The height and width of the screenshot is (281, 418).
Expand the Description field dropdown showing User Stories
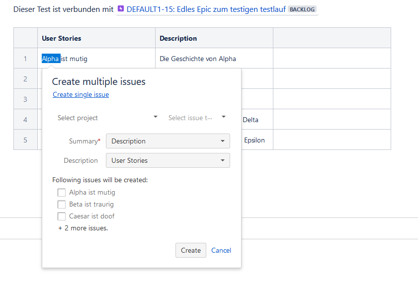tap(168, 160)
